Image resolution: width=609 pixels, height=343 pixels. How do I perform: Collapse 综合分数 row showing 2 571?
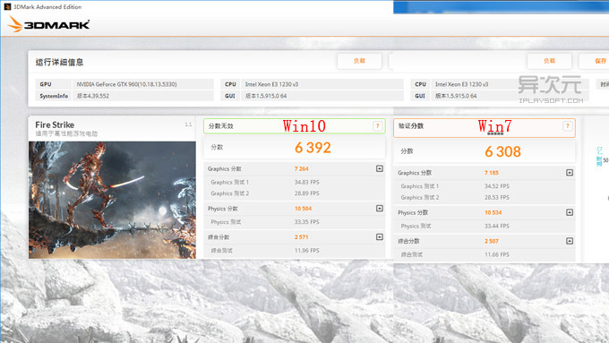pyautogui.click(x=380, y=237)
